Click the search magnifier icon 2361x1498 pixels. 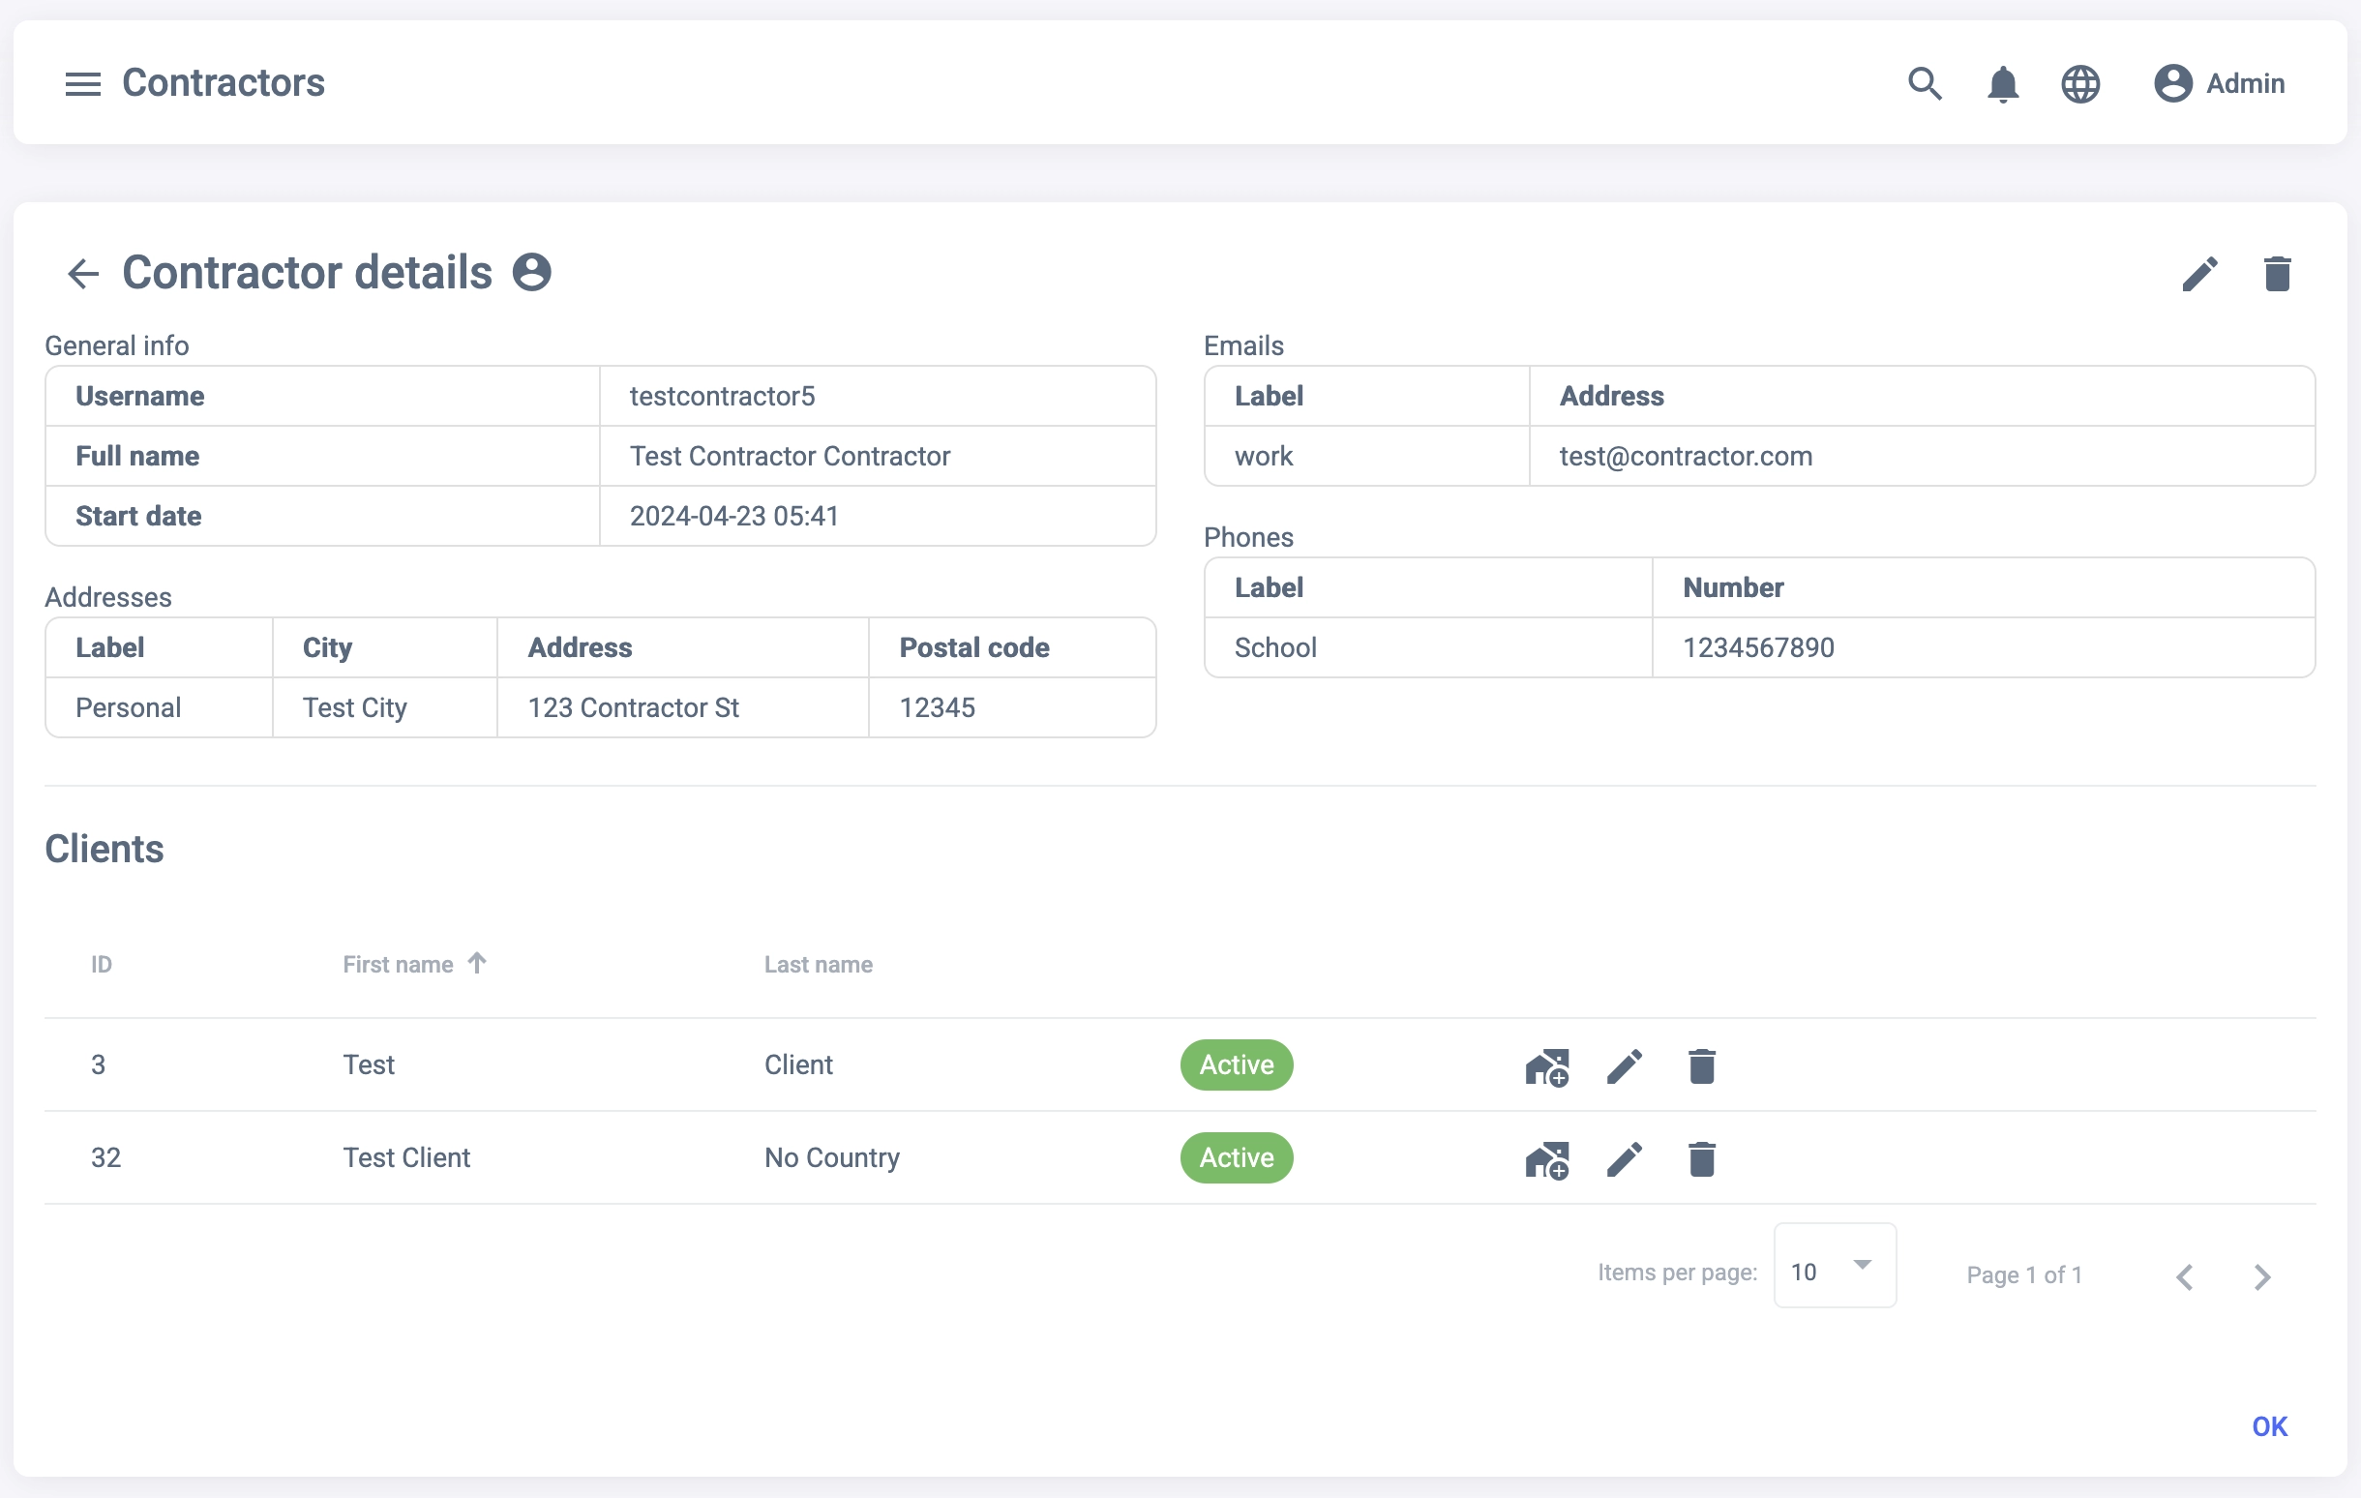pos(1924,84)
